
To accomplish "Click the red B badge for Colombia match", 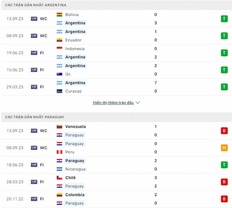I will [224, 199].
